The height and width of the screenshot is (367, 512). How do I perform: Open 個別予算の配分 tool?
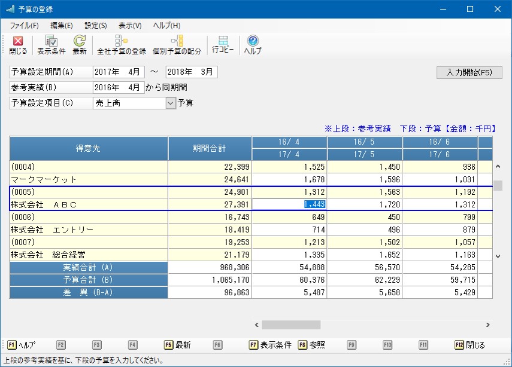177,45
